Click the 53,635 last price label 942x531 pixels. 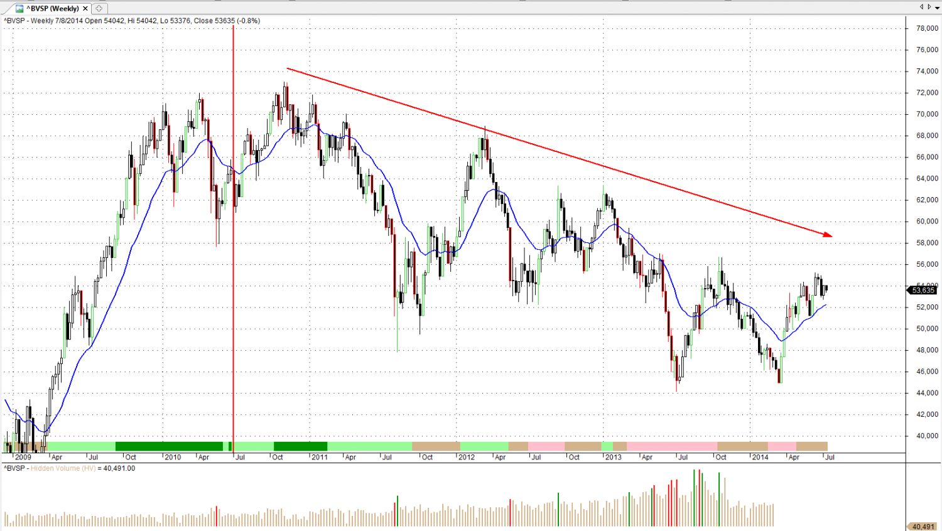(923, 290)
